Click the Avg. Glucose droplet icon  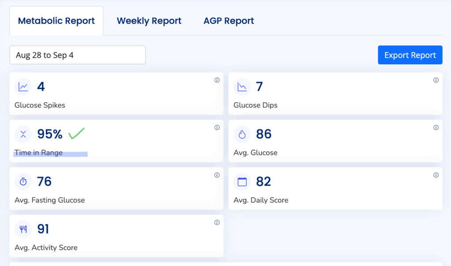pyautogui.click(x=242, y=135)
